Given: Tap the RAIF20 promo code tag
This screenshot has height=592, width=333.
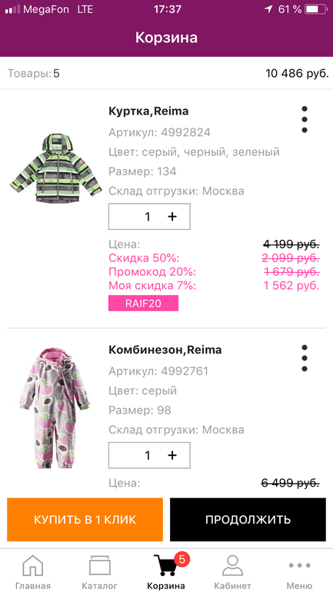Looking at the screenshot, I should coord(144,303).
